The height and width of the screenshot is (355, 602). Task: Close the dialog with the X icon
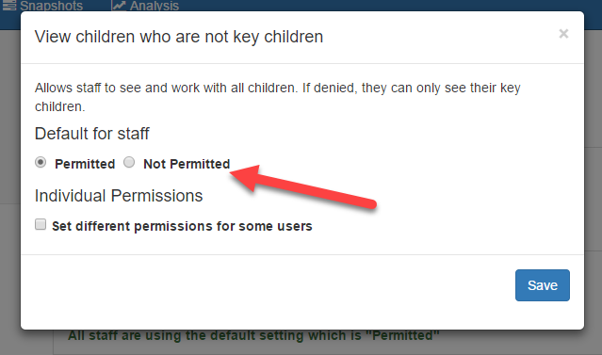563,34
